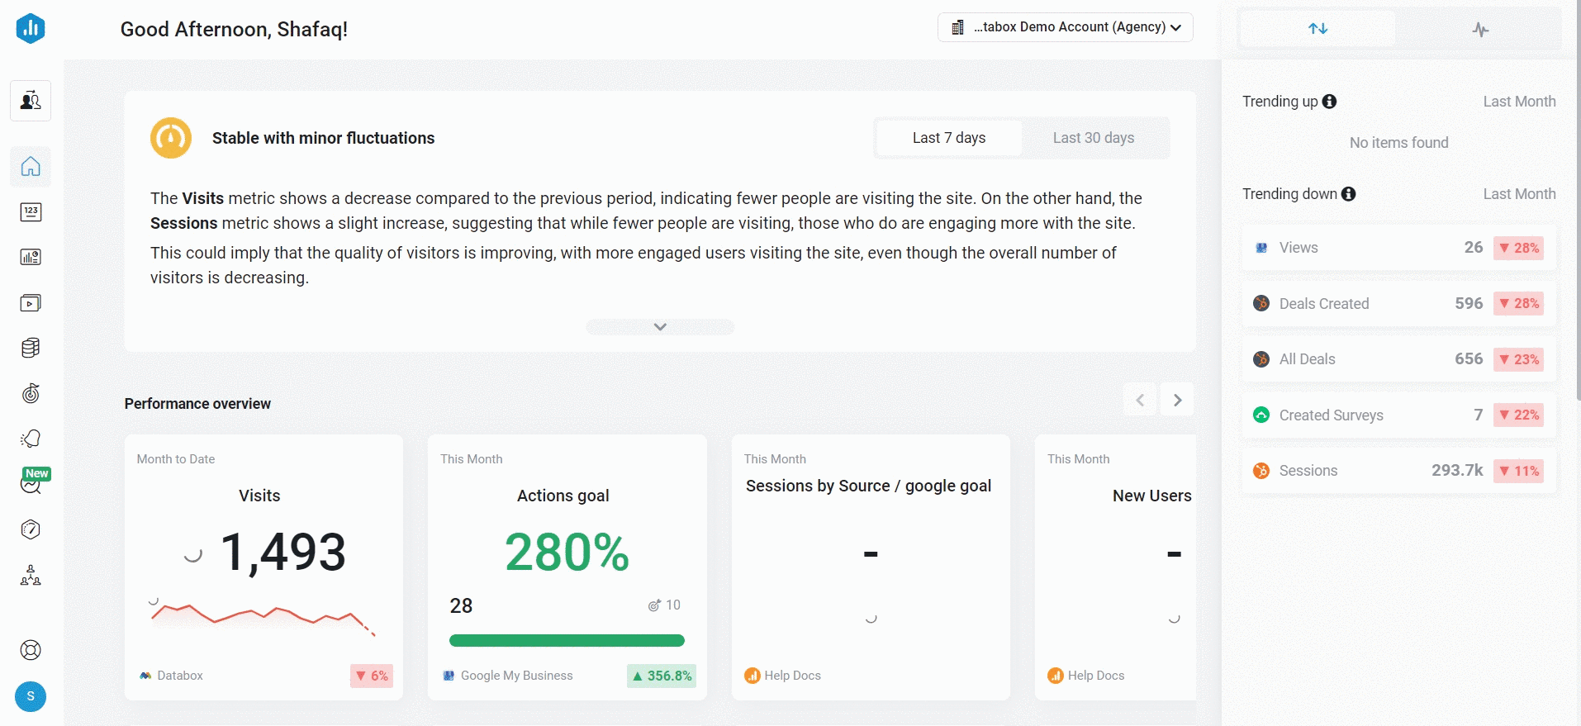Image resolution: width=1581 pixels, height=726 pixels.
Task: Open the Goals target sidebar icon
Action: [x=31, y=393]
